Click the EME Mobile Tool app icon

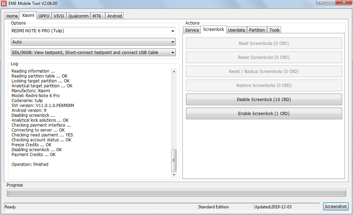pos(4,4)
